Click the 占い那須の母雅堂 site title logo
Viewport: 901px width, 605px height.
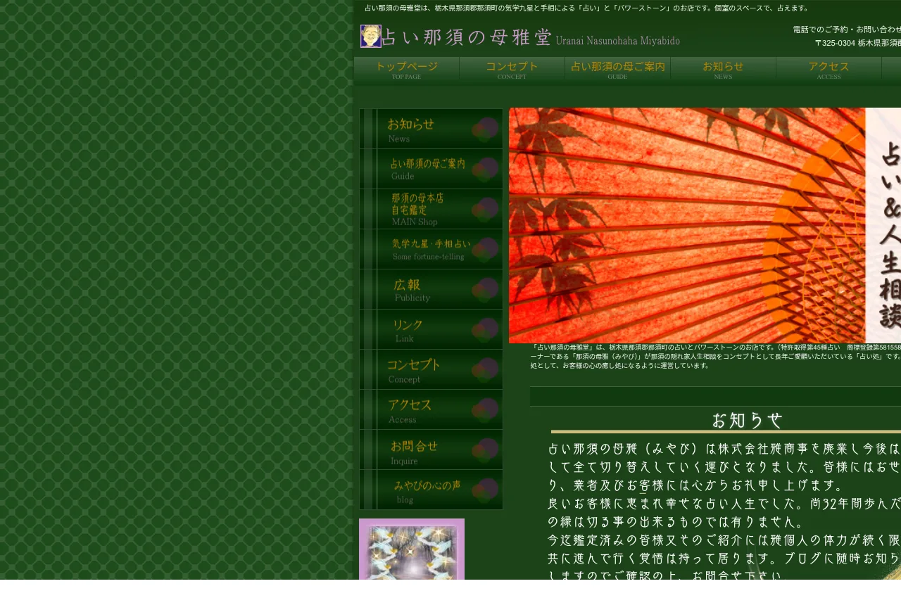coord(531,37)
